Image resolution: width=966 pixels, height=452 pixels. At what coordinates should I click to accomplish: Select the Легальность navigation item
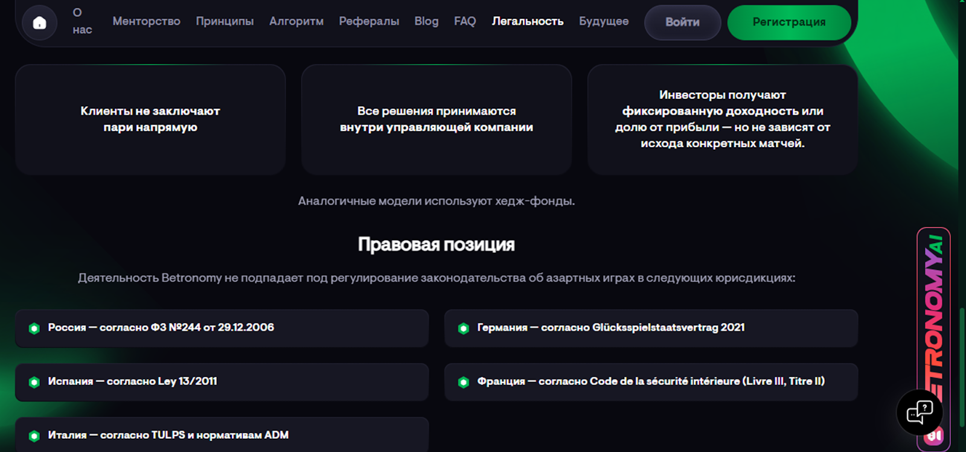pyautogui.click(x=528, y=21)
